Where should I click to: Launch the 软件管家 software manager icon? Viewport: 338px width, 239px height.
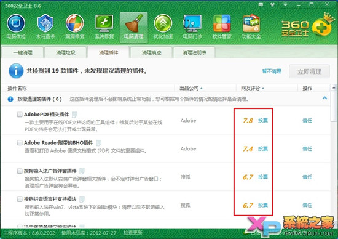pyautogui.click(x=222, y=23)
